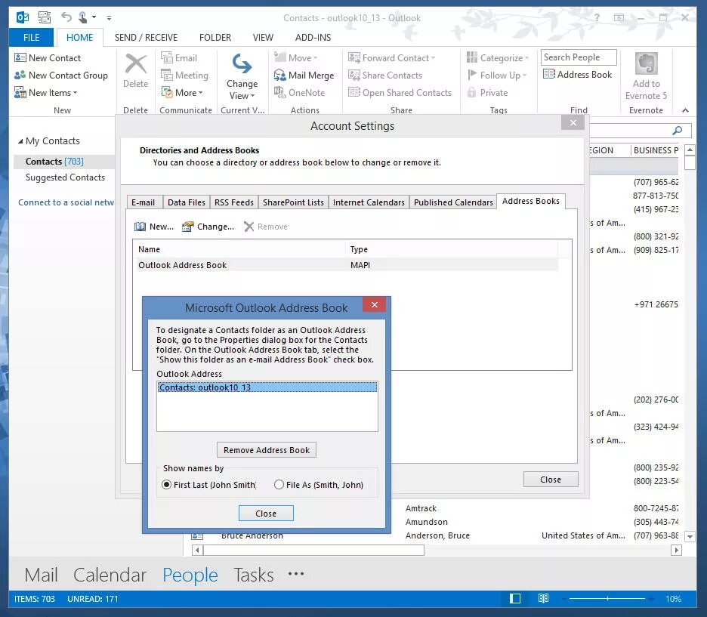Click the OneNote action icon

point(279,92)
